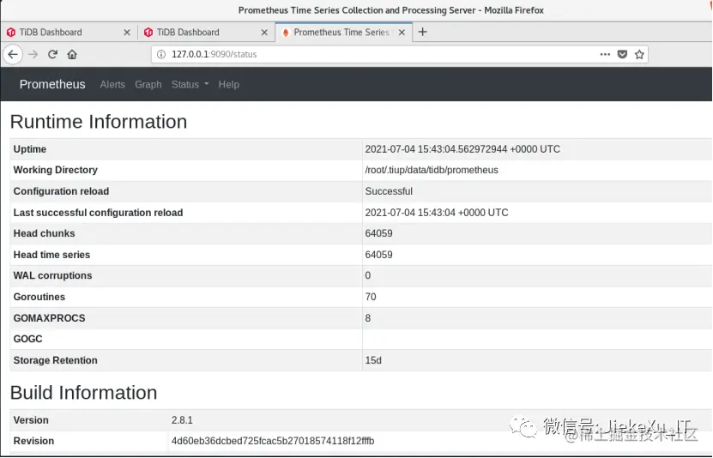Open the page actions three-dots menu
The image size is (713, 458).
605,54
